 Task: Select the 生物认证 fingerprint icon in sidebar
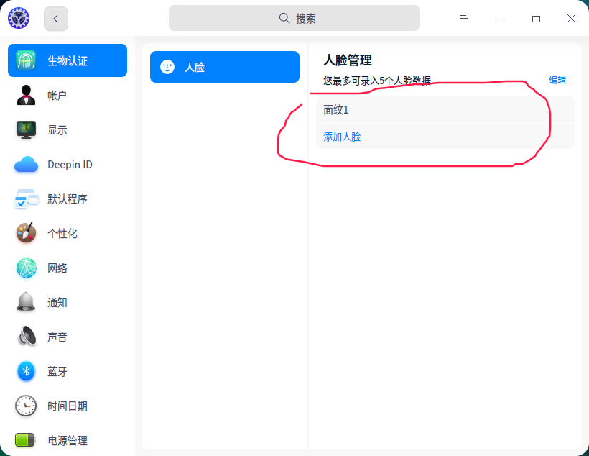[x=27, y=60]
